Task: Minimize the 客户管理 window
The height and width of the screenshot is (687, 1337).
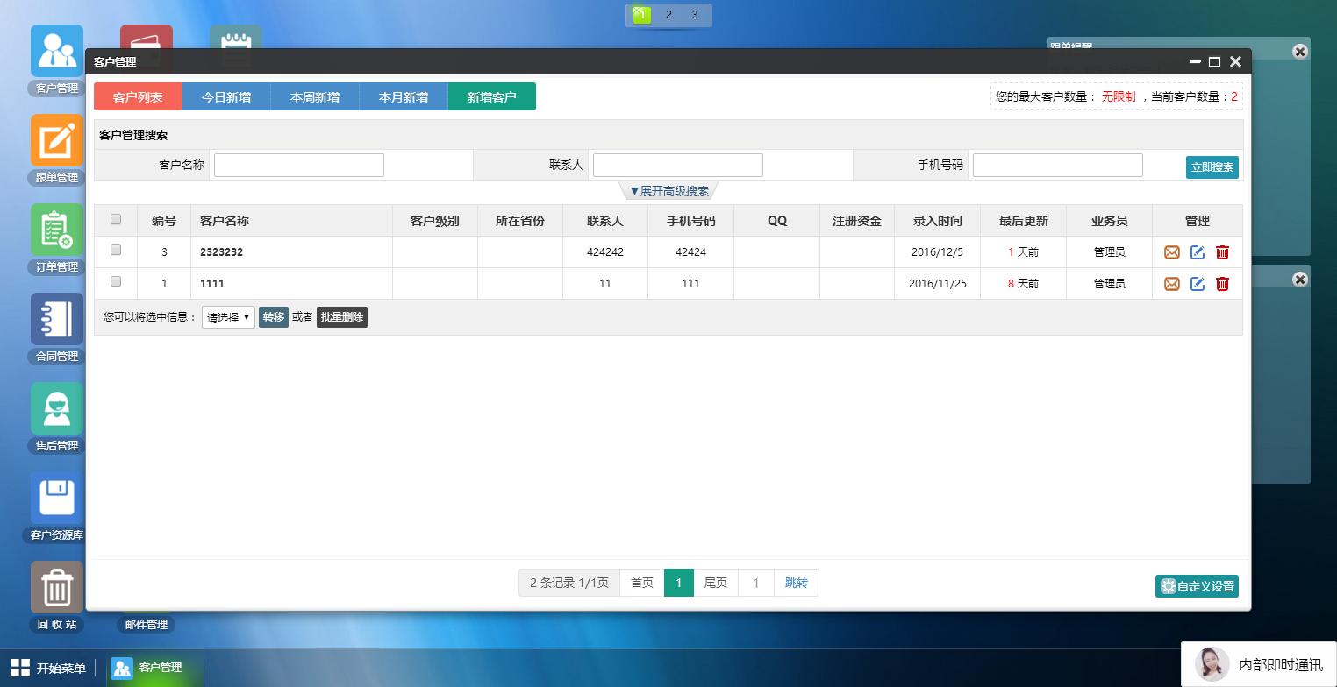Action: pos(1195,61)
